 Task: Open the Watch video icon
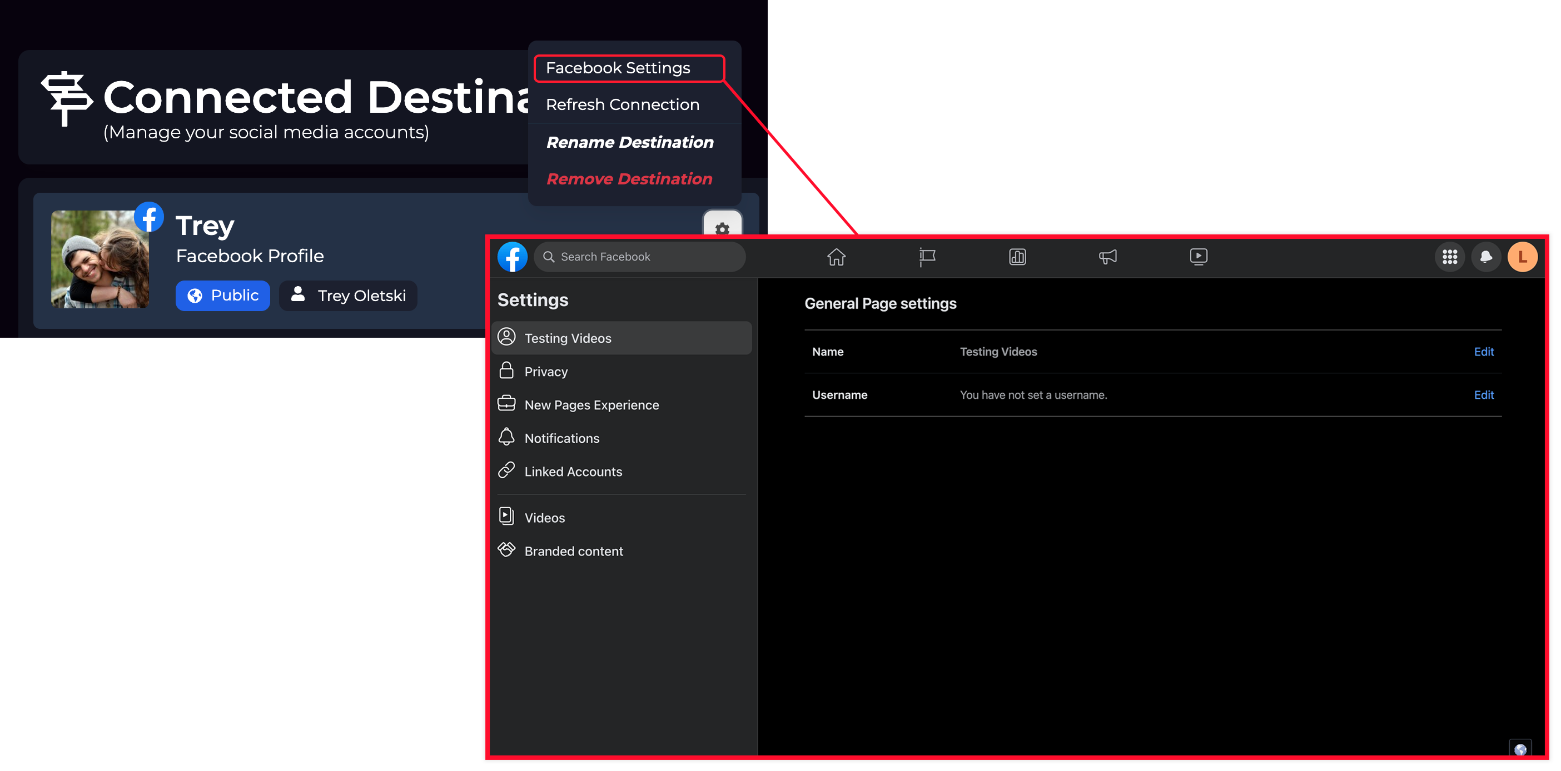click(x=1198, y=257)
